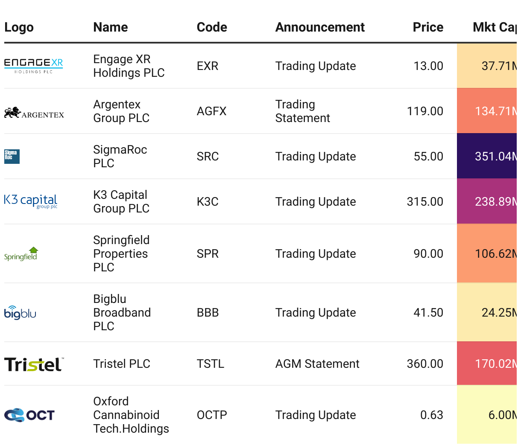Image resolution: width=521 pixels, height=448 pixels.
Task: Click the bigblu broadband logo
Action: coord(20,313)
